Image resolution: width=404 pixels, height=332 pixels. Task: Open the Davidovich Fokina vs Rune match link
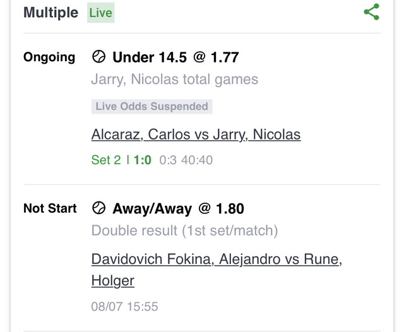[x=217, y=270]
